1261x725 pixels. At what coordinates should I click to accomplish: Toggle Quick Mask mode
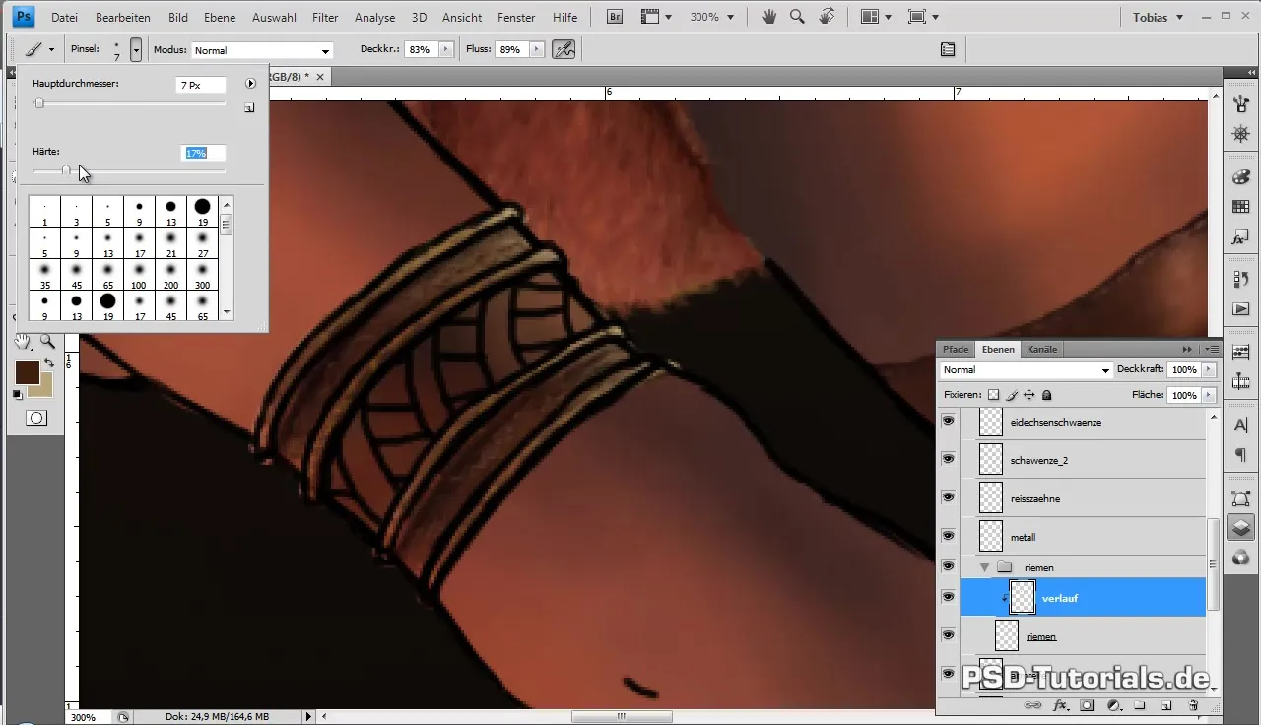pyautogui.click(x=36, y=418)
